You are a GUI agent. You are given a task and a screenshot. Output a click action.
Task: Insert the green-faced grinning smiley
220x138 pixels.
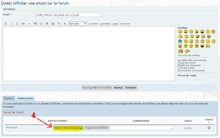(x=180, y=41)
